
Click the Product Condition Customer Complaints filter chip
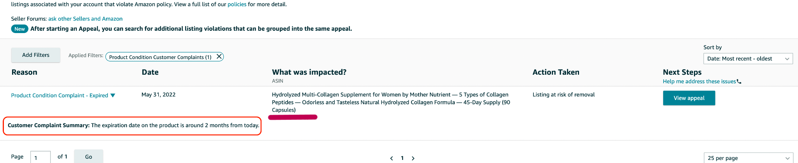coord(160,57)
